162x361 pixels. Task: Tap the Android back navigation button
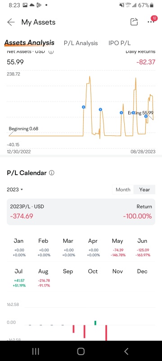[x=126, y=352]
